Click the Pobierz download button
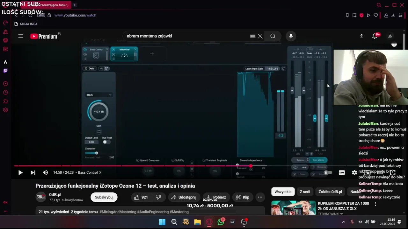Screen dimensions: 408x229 point(216,197)
